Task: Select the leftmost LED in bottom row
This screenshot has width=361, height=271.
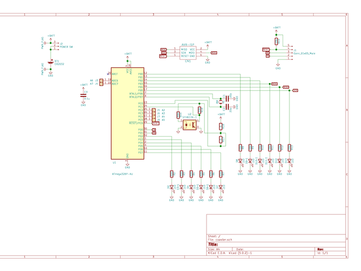Action: (172, 187)
